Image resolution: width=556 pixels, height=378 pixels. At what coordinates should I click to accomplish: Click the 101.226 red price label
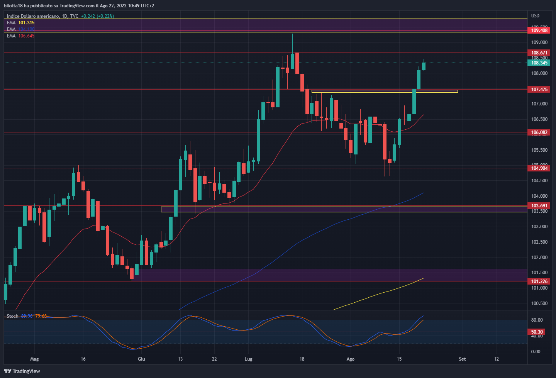click(x=539, y=281)
